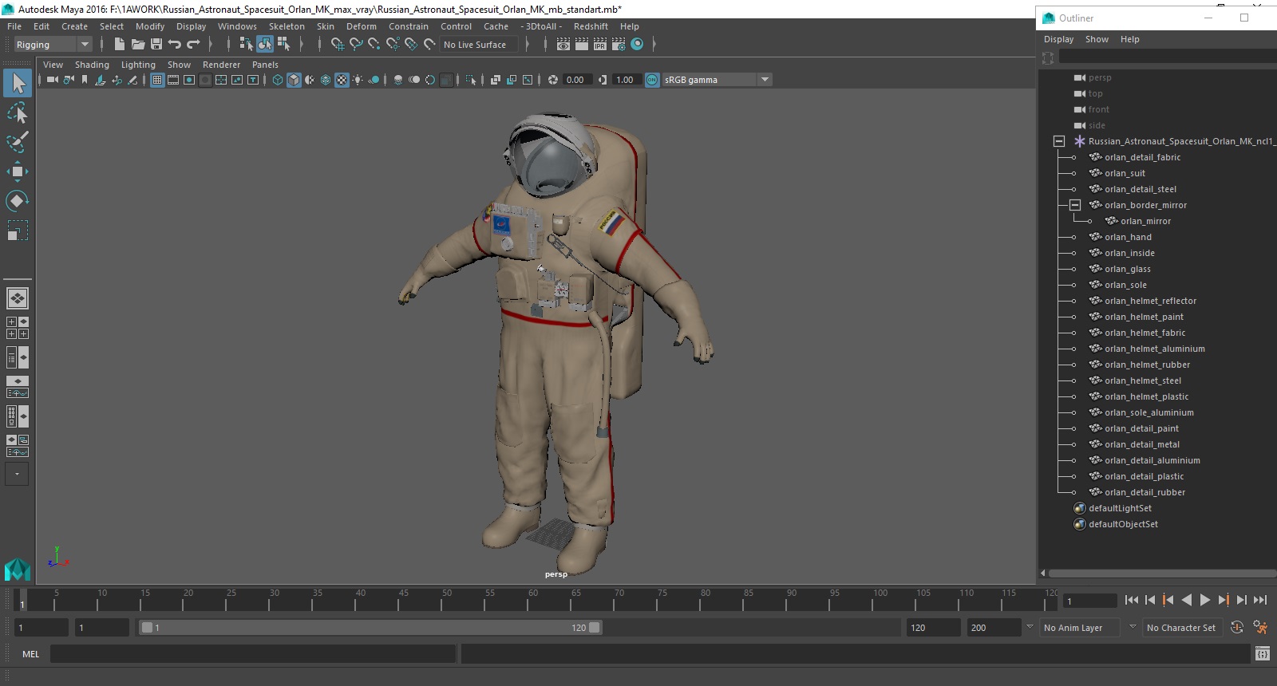Open the Outliner Show menu
This screenshot has height=686, width=1277.
pyautogui.click(x=1097, y=39)
